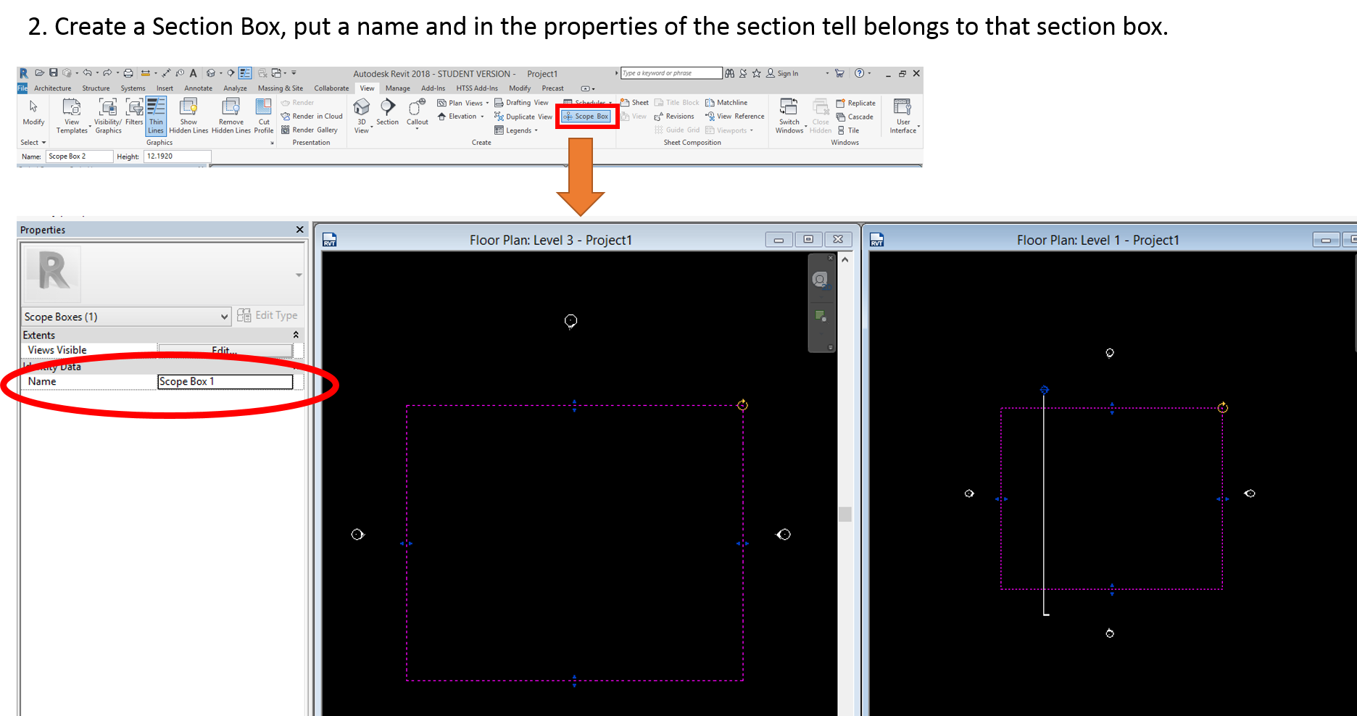Switch to the Manage ribbon tab

pyautogui.click(x=397, y=88)
